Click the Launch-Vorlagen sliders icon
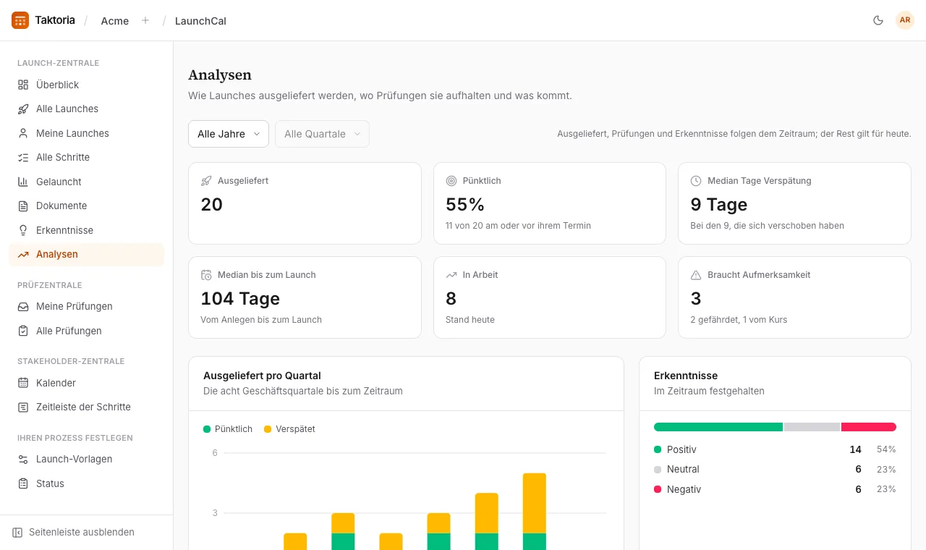 23,459
